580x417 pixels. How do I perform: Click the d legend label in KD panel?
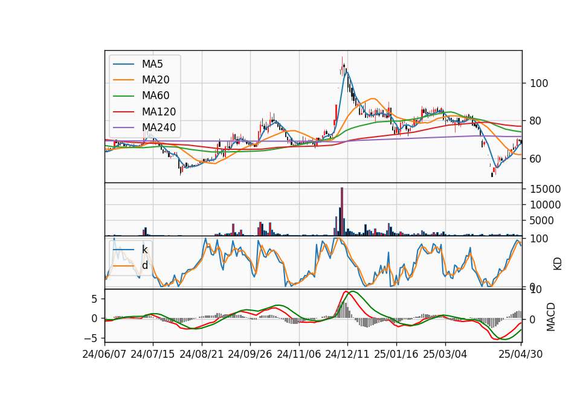point(145,265)
